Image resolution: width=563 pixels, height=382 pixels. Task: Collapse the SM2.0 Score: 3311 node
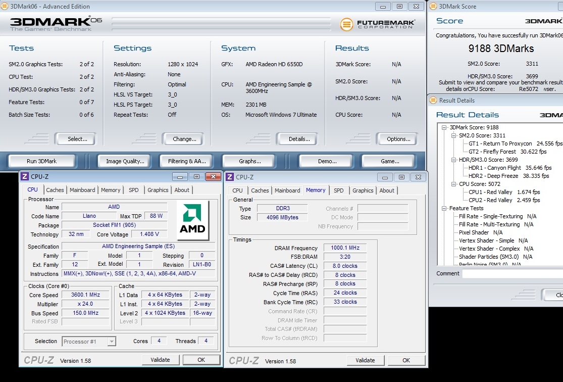point(453,135)
